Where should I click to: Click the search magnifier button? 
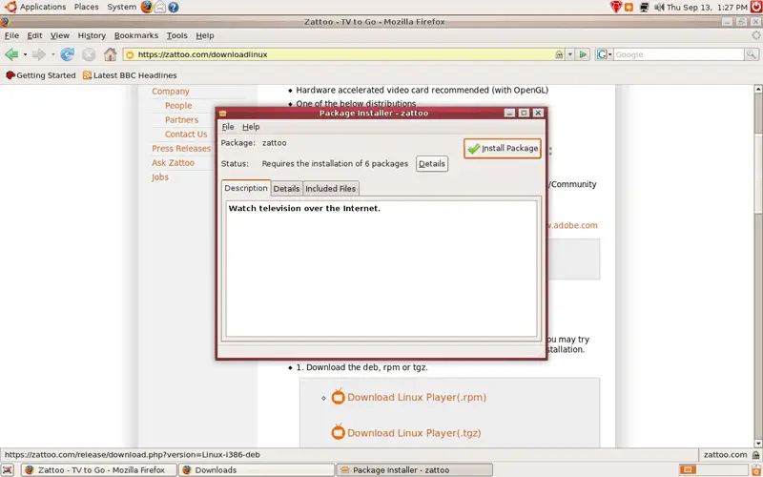point(752,54)
